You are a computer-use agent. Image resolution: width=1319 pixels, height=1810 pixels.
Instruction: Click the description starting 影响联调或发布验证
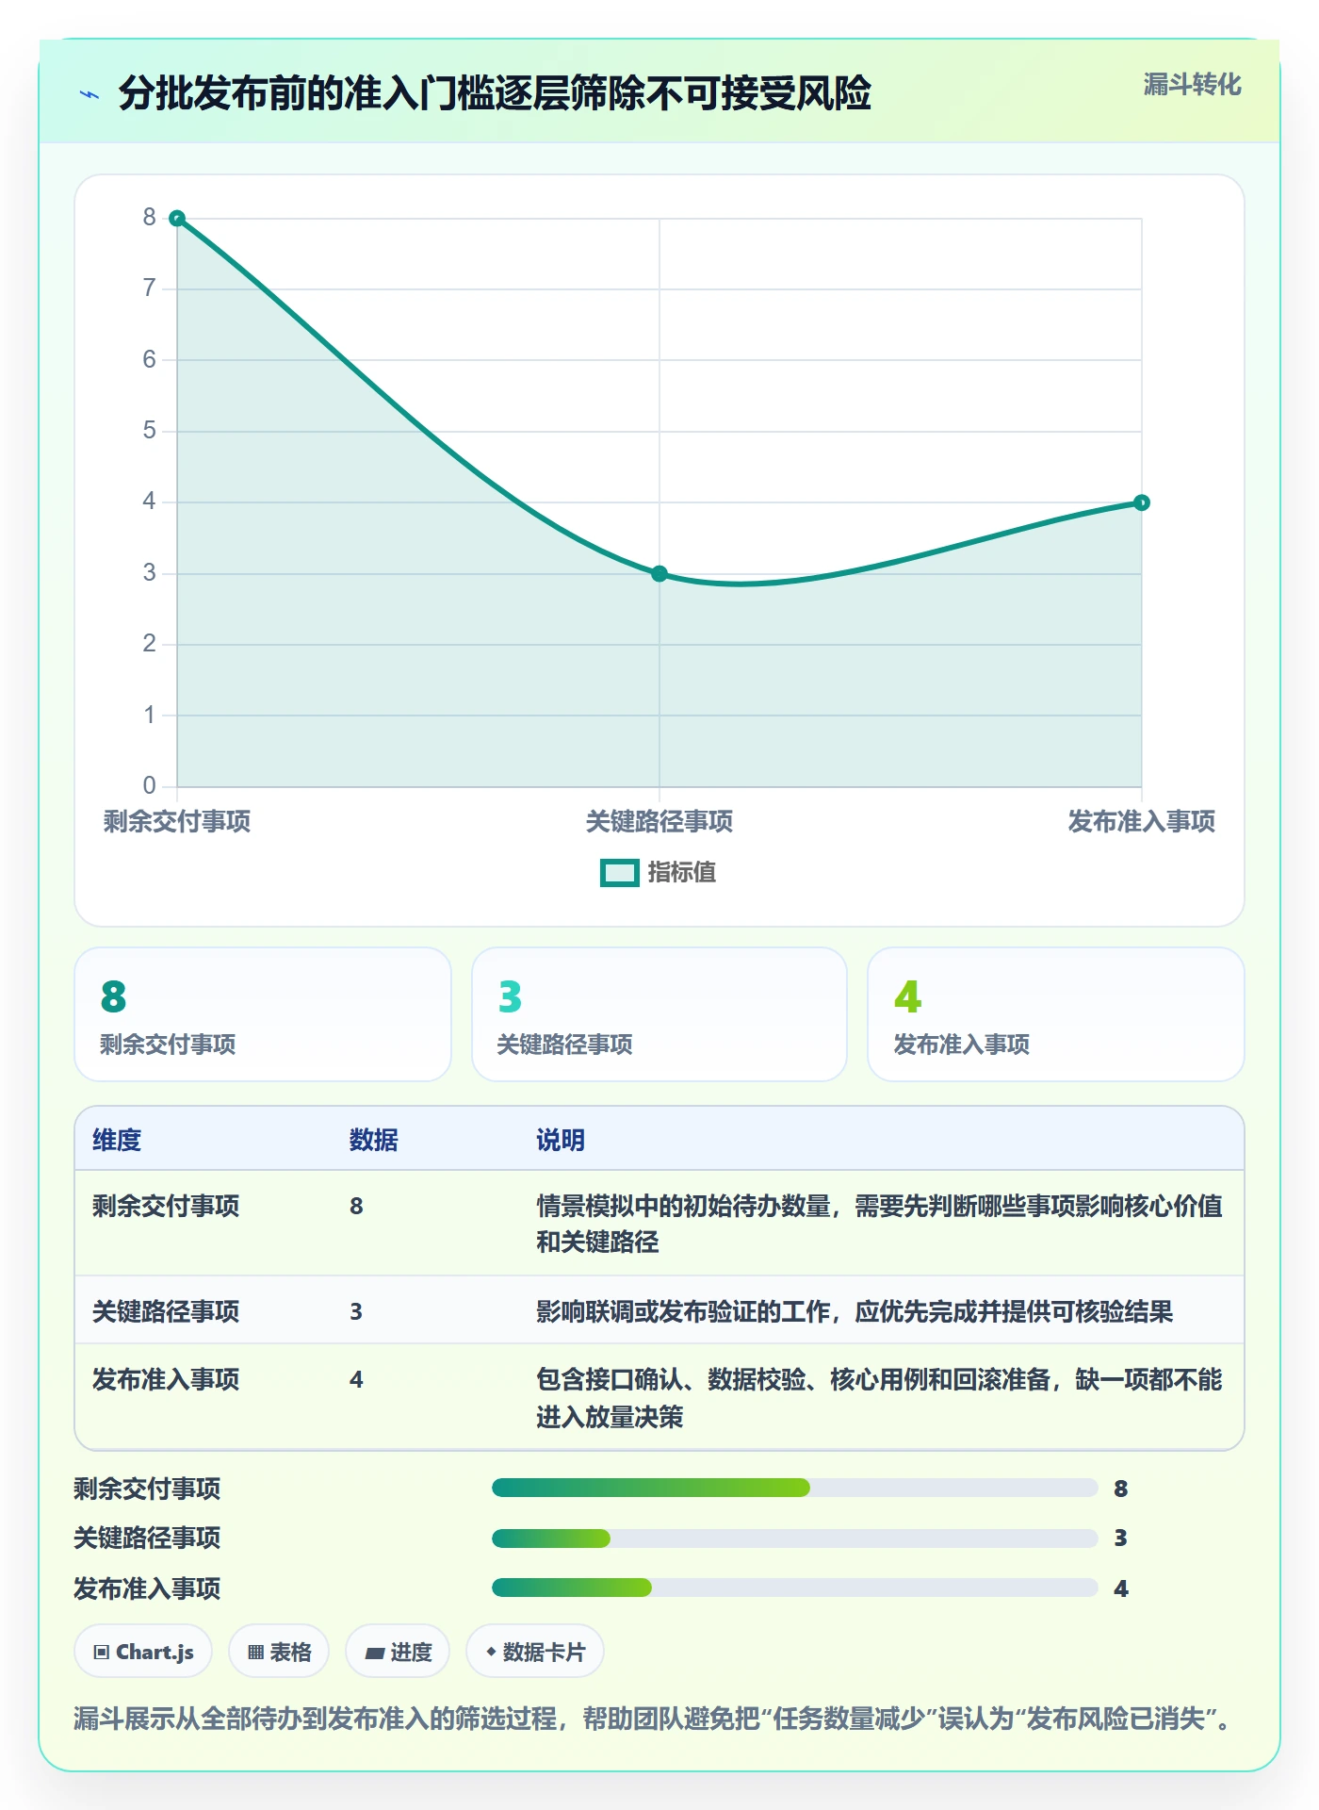pyautogui.click(x=855, y=1311)
